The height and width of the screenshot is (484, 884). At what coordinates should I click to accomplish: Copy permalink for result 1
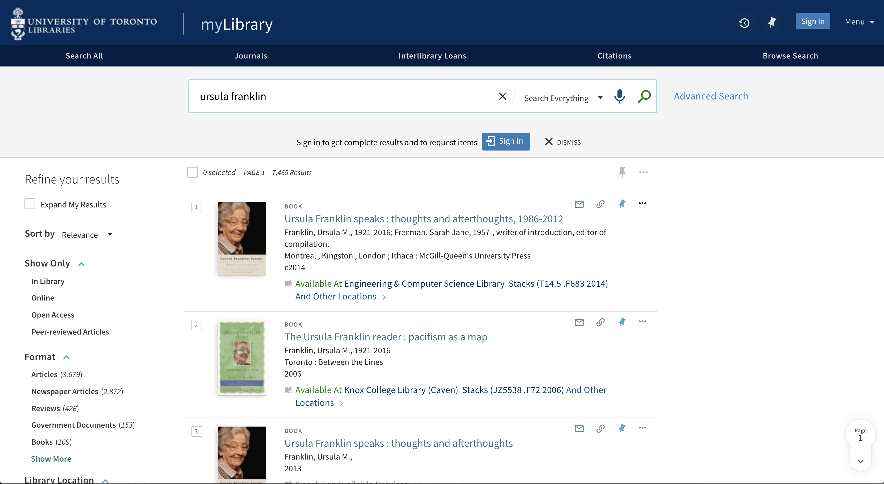click(x=600, y=204)
